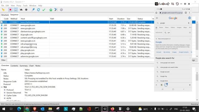The image size is (199, 112).
Task: Tap the Google account avatar icon
Action: [189, 18]
